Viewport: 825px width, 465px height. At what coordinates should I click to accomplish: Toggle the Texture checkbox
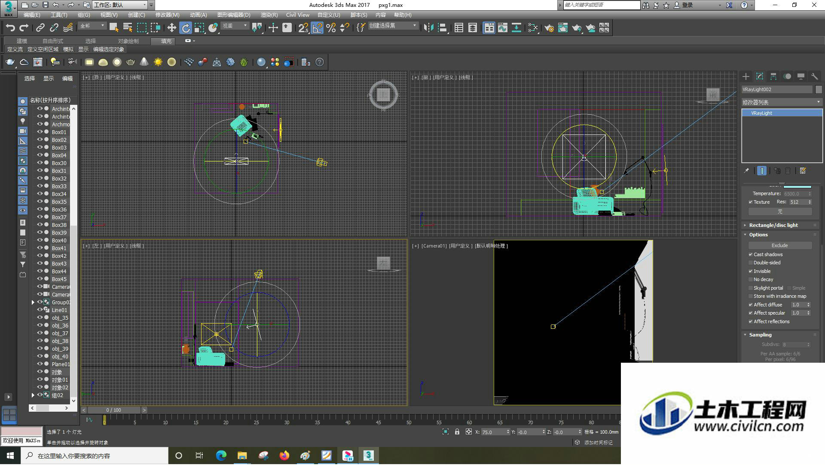click(x=751, y=202)
